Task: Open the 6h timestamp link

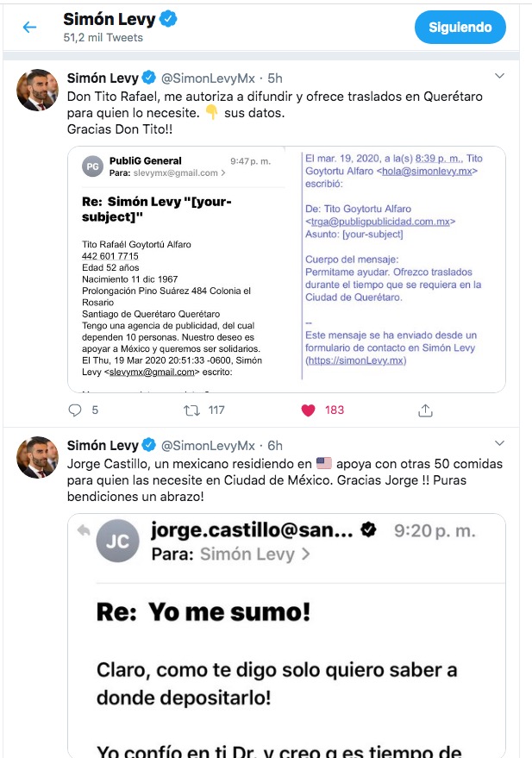Action: click(275, 445)
